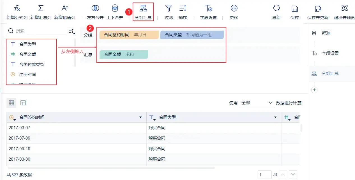355x180 pixels.
Task: Select 字段设置 step label in right panel
Action: [x=330, y=53]
